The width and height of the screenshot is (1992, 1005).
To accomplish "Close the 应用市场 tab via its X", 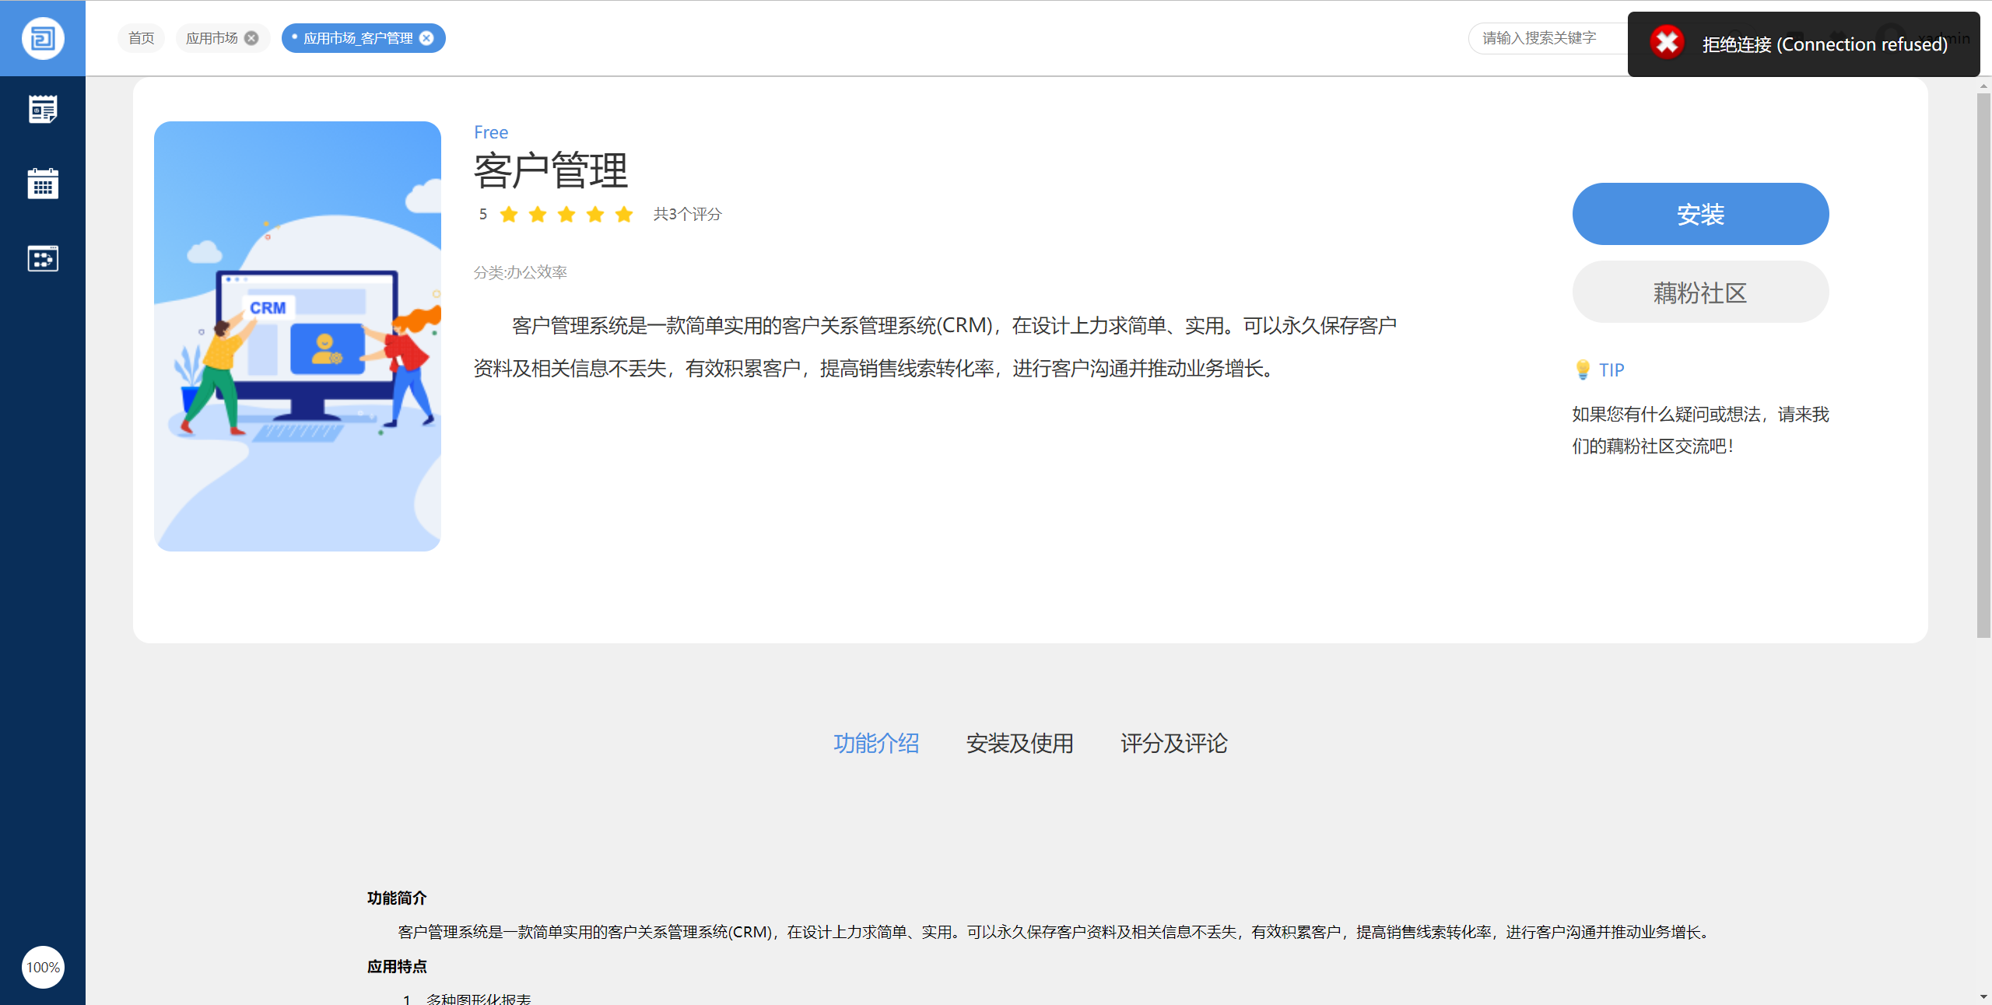I will click(251, 38).
